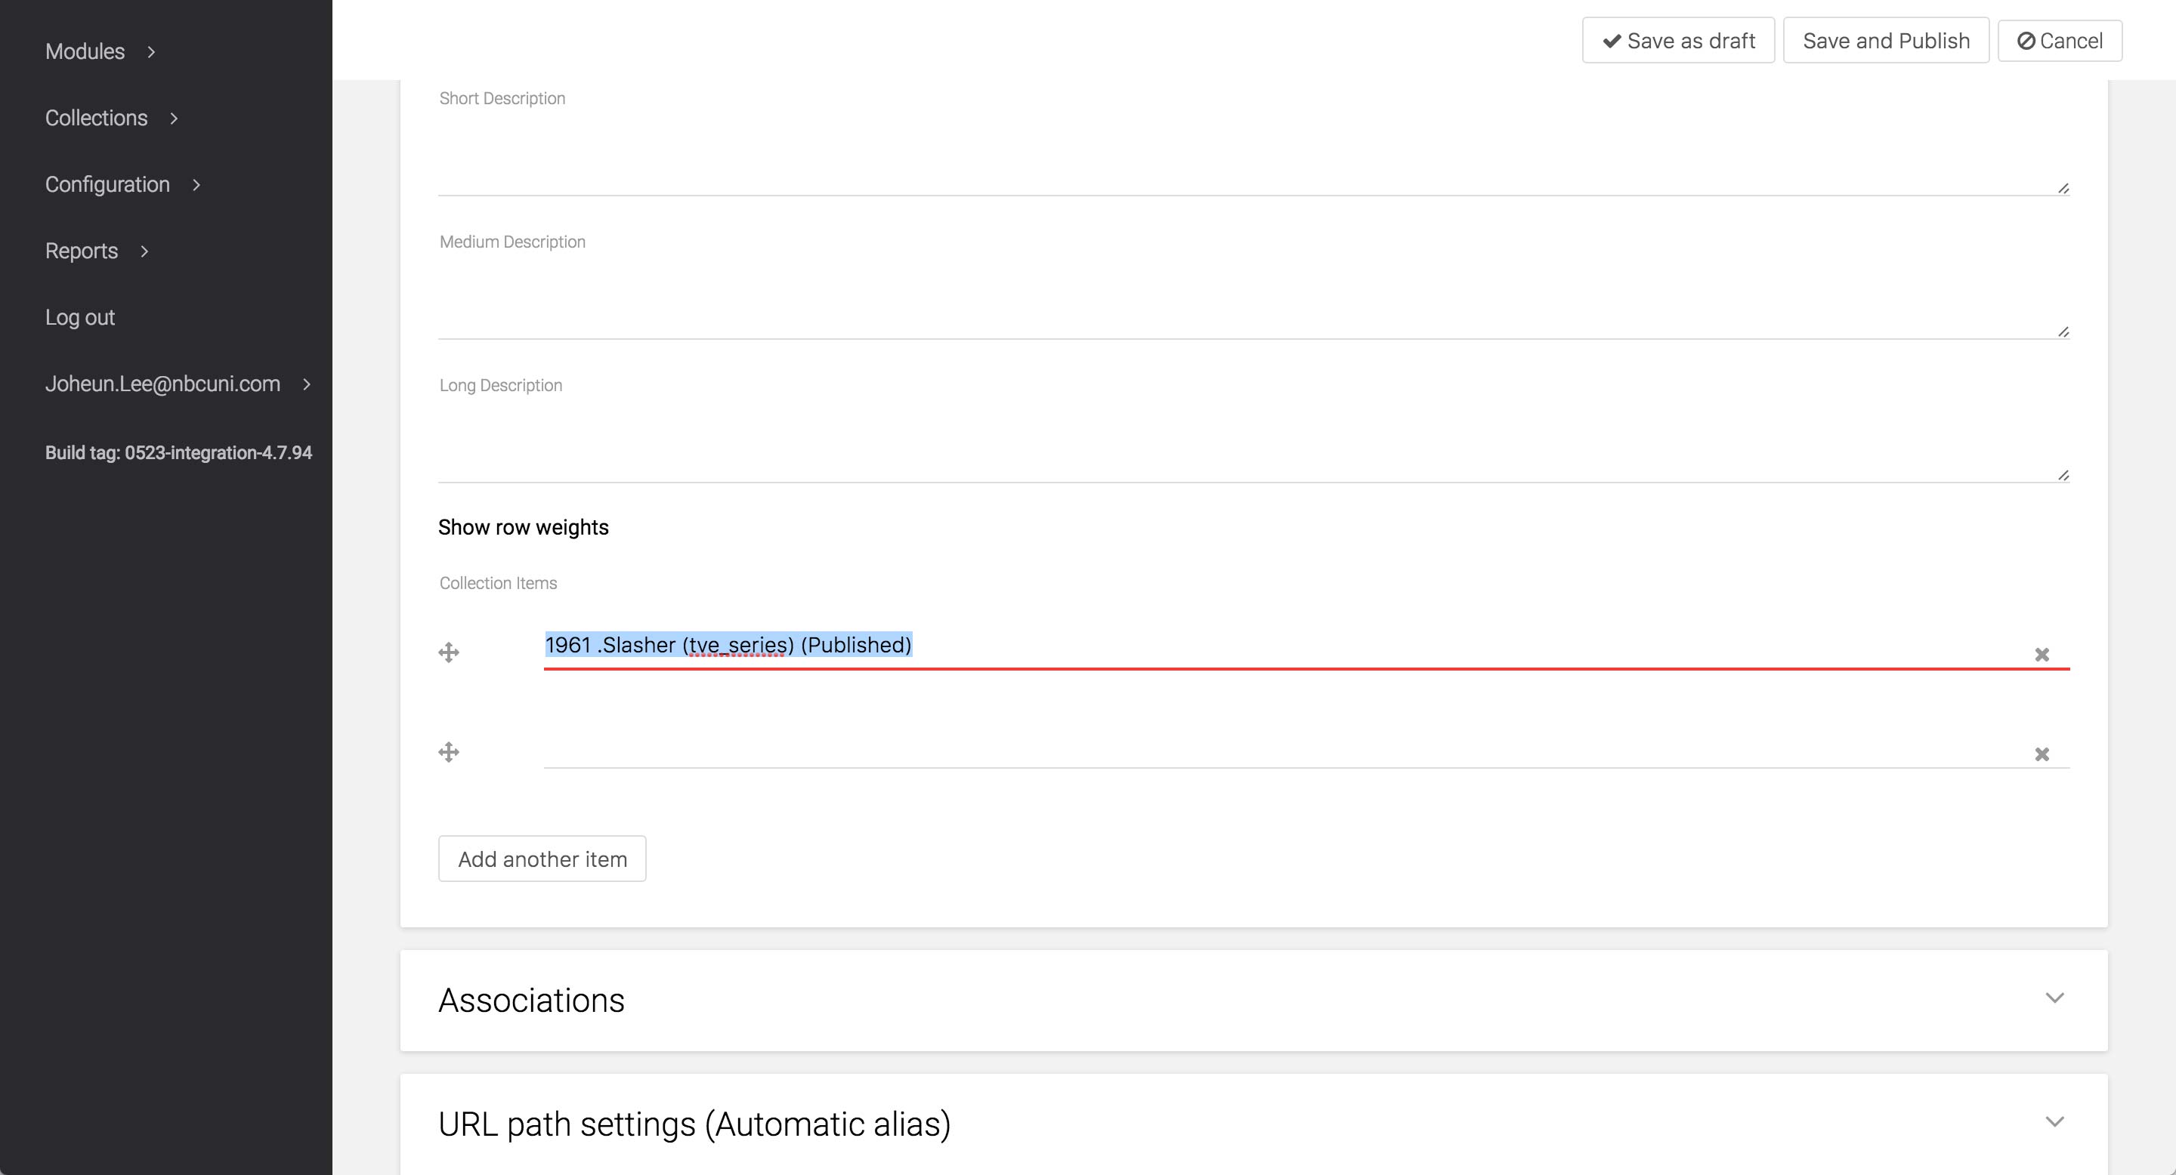Viewport: 2176px width, 1175px height.
Task: Click Add another item button
Action: [542, 859]
